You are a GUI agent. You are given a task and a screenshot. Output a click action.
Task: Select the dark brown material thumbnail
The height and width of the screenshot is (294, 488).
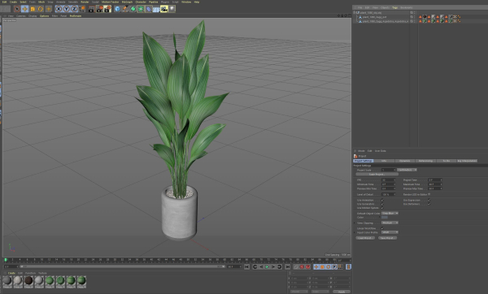point(28,281)
